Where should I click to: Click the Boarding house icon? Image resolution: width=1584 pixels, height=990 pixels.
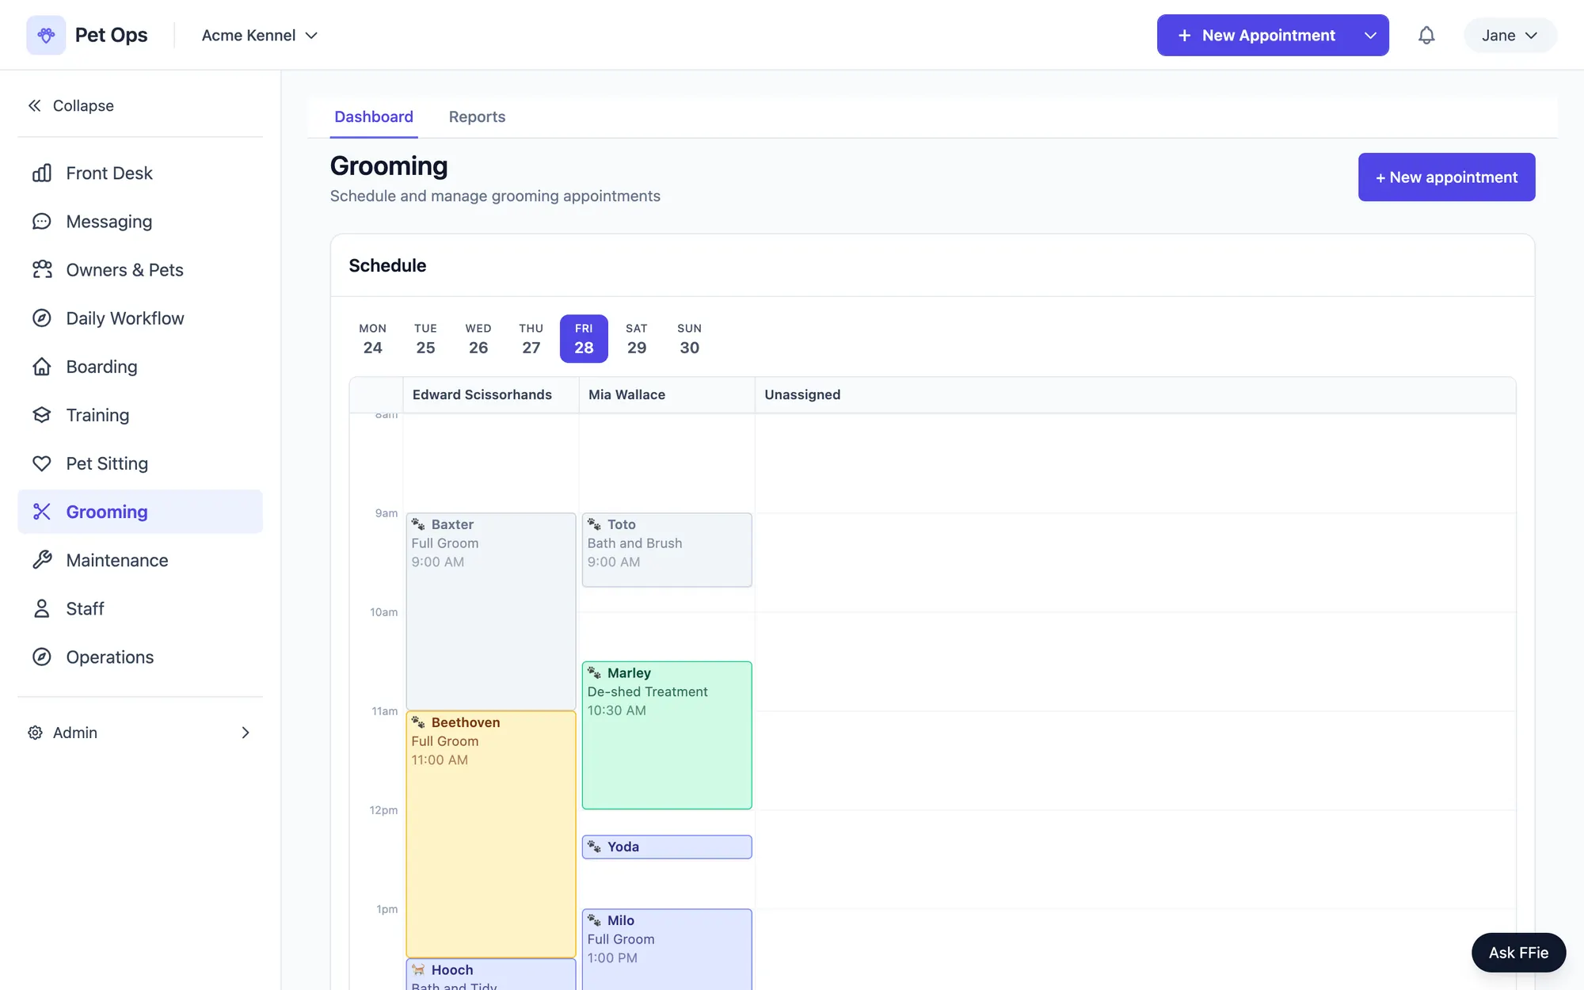tap(42, 366)
